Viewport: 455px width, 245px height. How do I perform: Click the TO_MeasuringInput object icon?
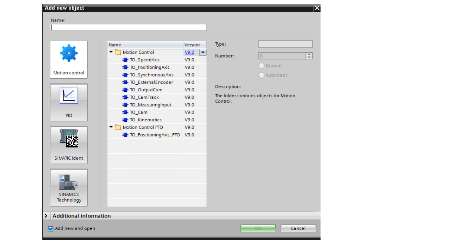125,105
